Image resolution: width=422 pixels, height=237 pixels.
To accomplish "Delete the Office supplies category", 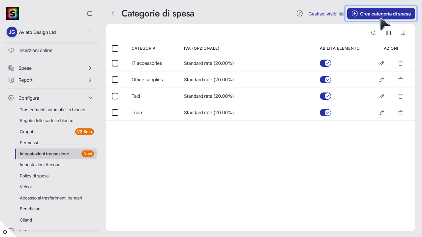I will click(x=401, y=80).
